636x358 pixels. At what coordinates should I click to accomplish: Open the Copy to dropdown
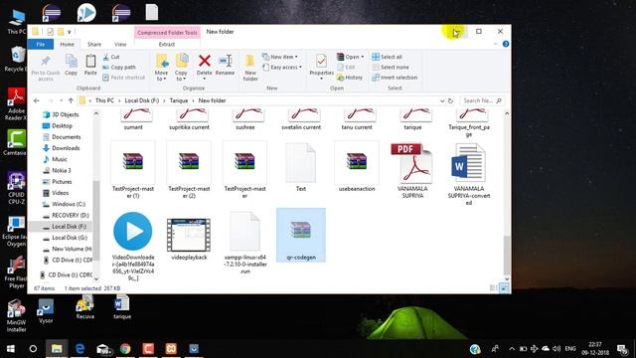[x=181, y=68]
